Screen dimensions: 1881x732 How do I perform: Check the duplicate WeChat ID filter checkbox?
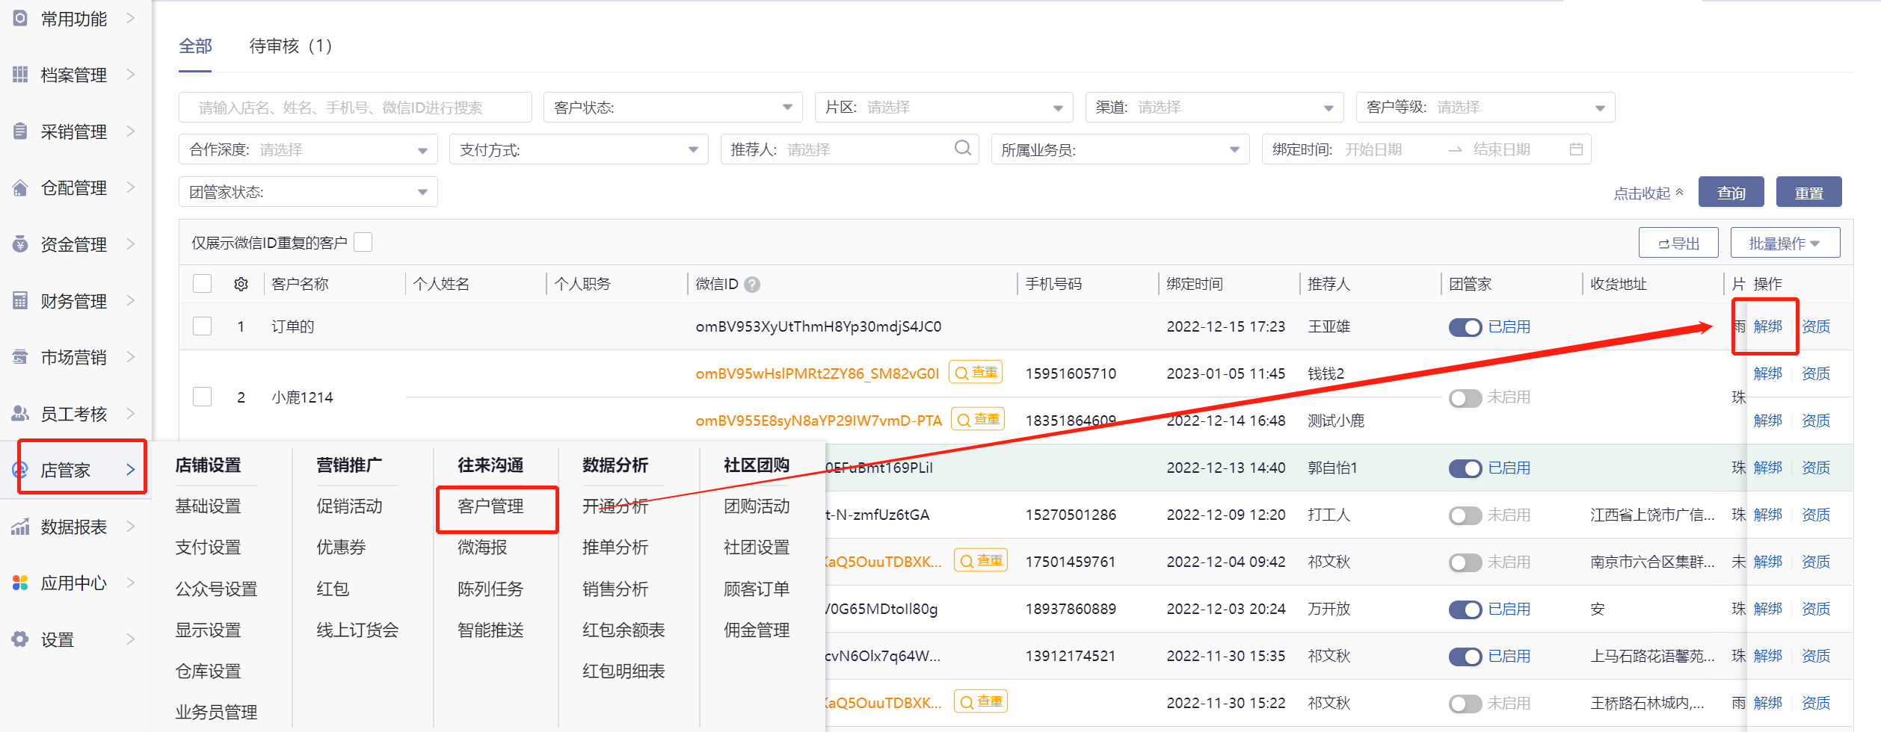click(363, 243)
